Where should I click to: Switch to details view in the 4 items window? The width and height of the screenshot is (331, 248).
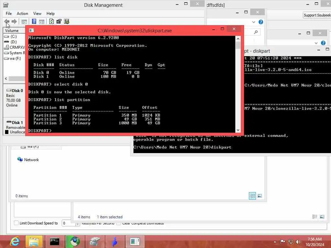coord(315,217)
